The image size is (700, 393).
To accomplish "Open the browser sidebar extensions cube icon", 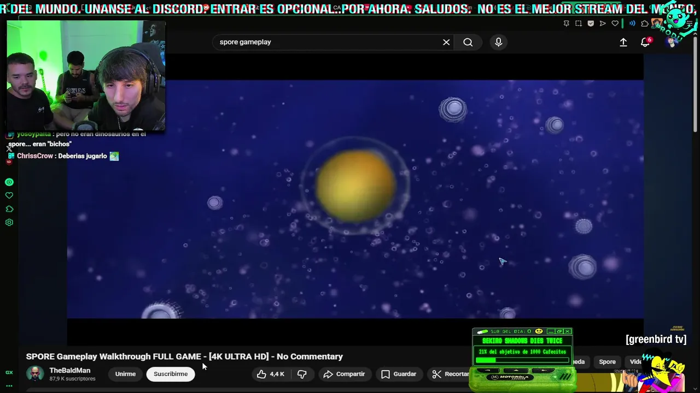I will (x=9, y=209).
